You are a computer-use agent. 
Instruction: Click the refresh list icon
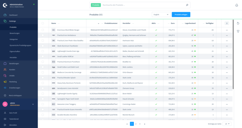click(238, 23)
